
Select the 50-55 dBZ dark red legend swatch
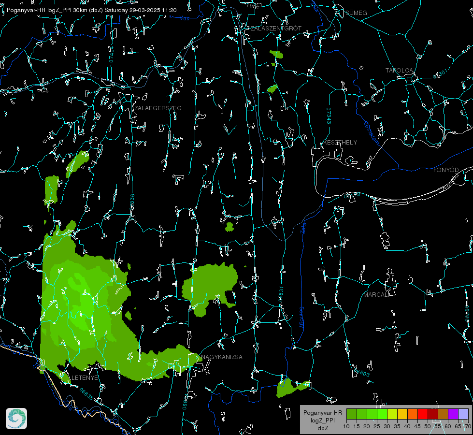pos(433,414)
